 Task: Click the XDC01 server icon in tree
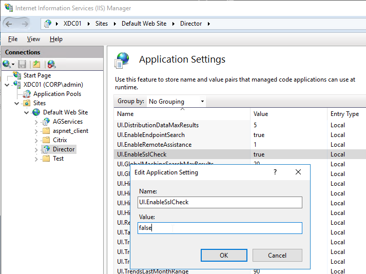point(17,84)
